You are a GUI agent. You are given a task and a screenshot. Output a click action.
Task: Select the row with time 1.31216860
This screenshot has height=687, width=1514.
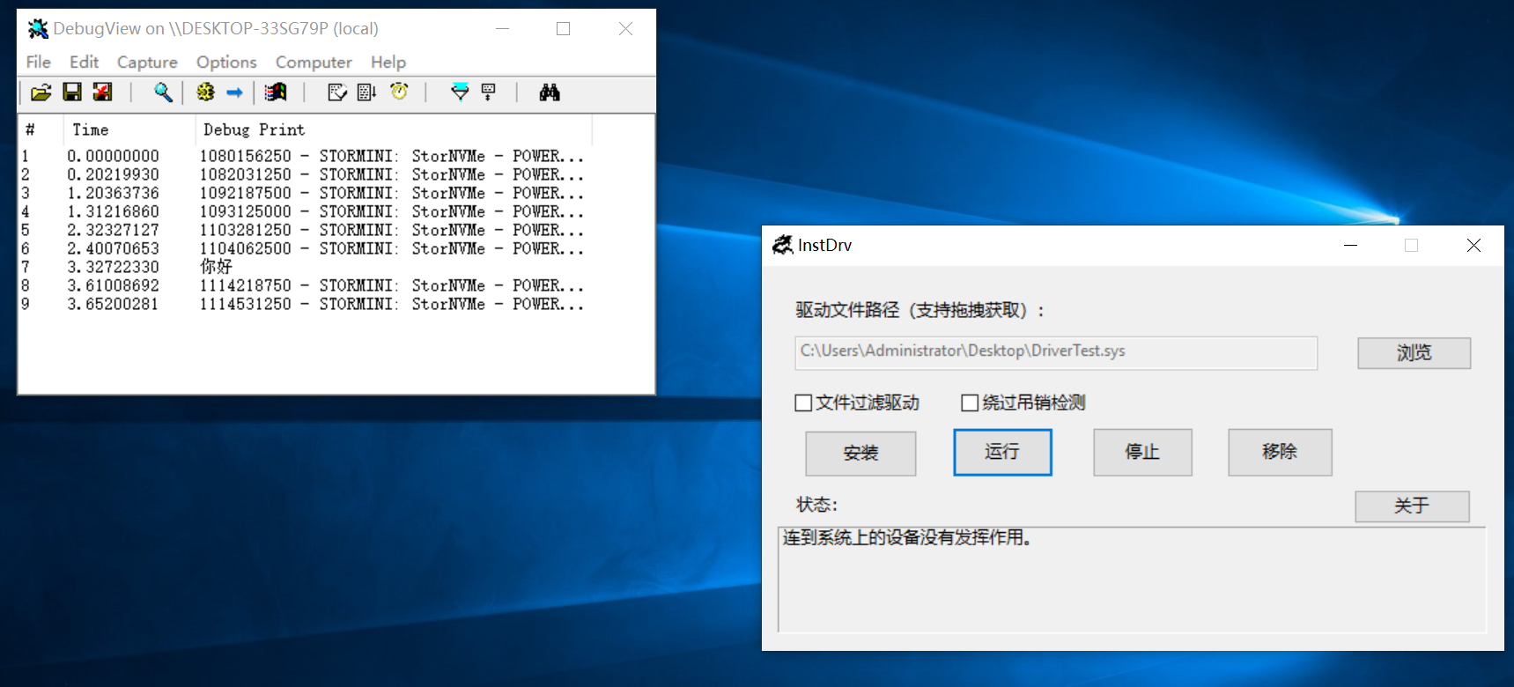coord(303,211)
